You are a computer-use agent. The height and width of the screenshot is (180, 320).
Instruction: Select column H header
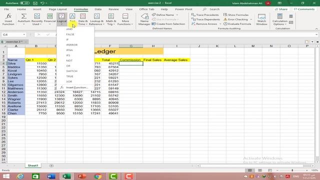tap(153, 46)
